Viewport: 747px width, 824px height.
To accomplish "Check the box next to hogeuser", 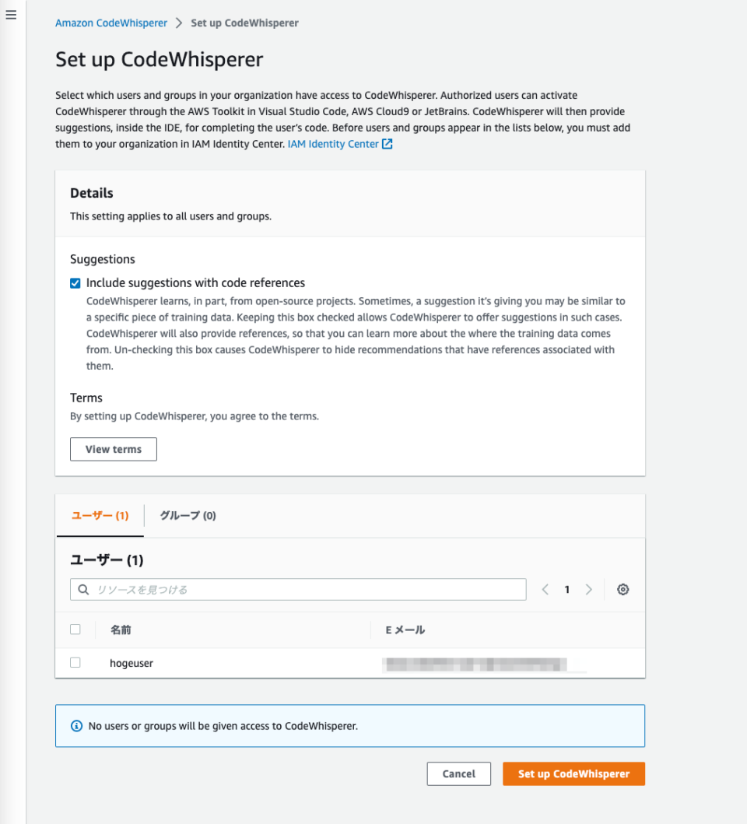I will (75, 662).
